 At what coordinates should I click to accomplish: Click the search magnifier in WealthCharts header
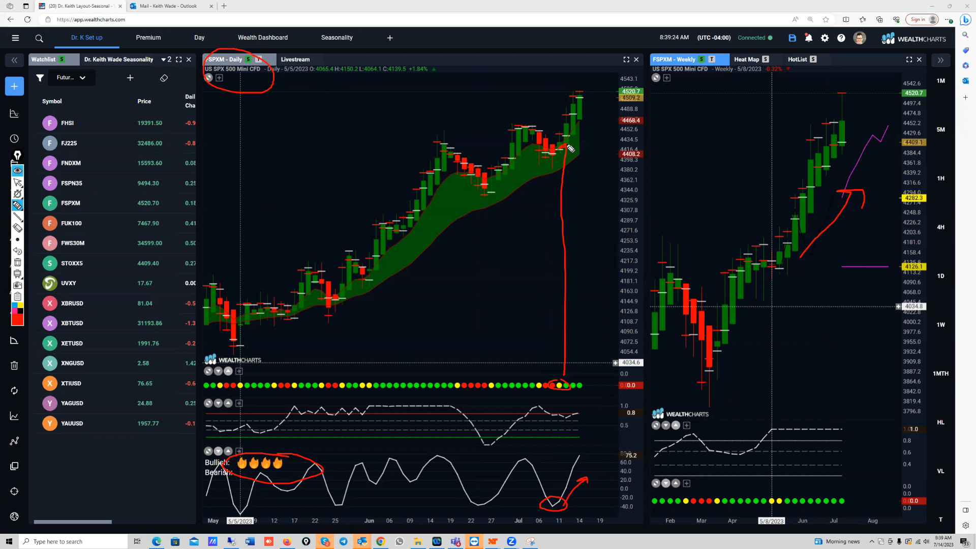click(39, 38)
